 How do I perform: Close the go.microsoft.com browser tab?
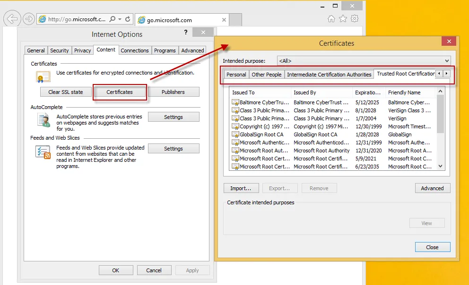[224, 20]
